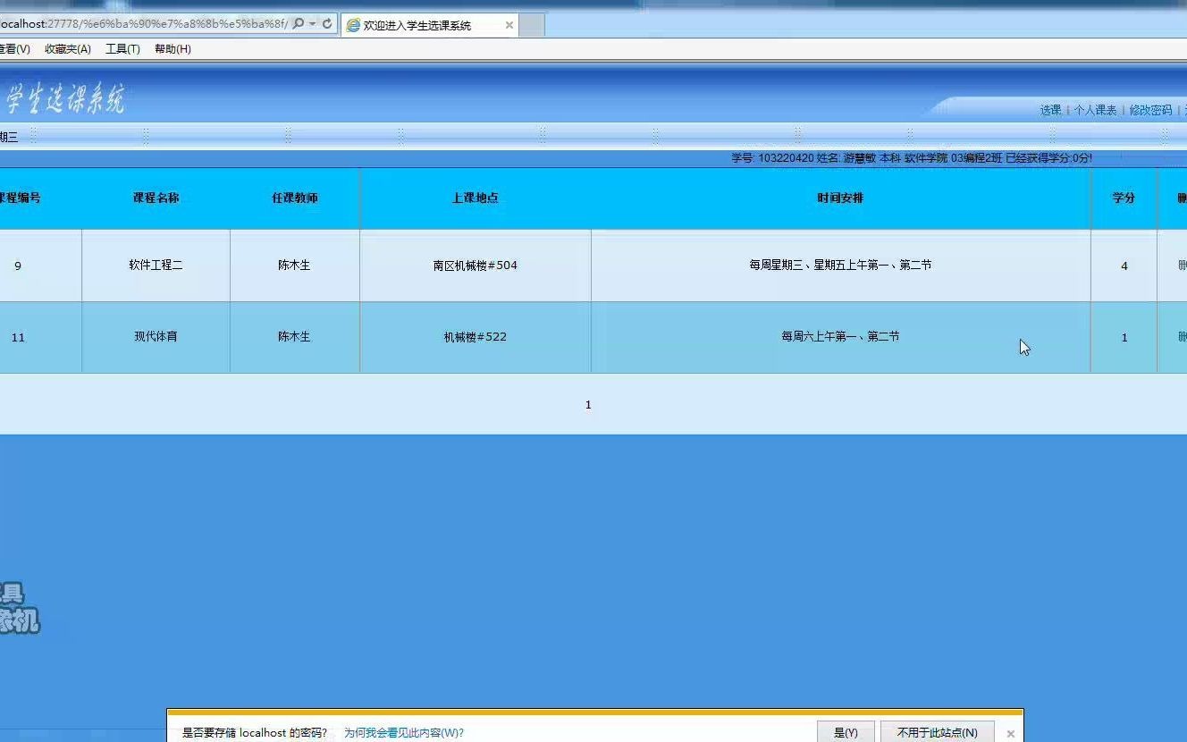1187x742 pixels.
Task: Open the address bar autocomplete dropdown arrow
Action: 312,24
